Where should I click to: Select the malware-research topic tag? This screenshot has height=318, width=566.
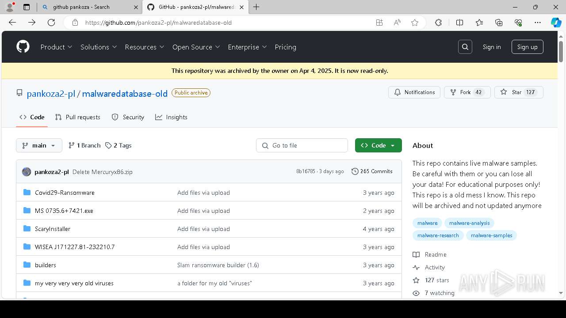(x=438, y=235)
